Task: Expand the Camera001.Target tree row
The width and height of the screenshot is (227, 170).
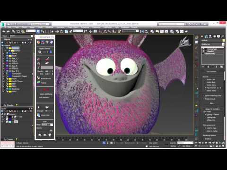Action: pyautogui.click(x=3, y=76)
